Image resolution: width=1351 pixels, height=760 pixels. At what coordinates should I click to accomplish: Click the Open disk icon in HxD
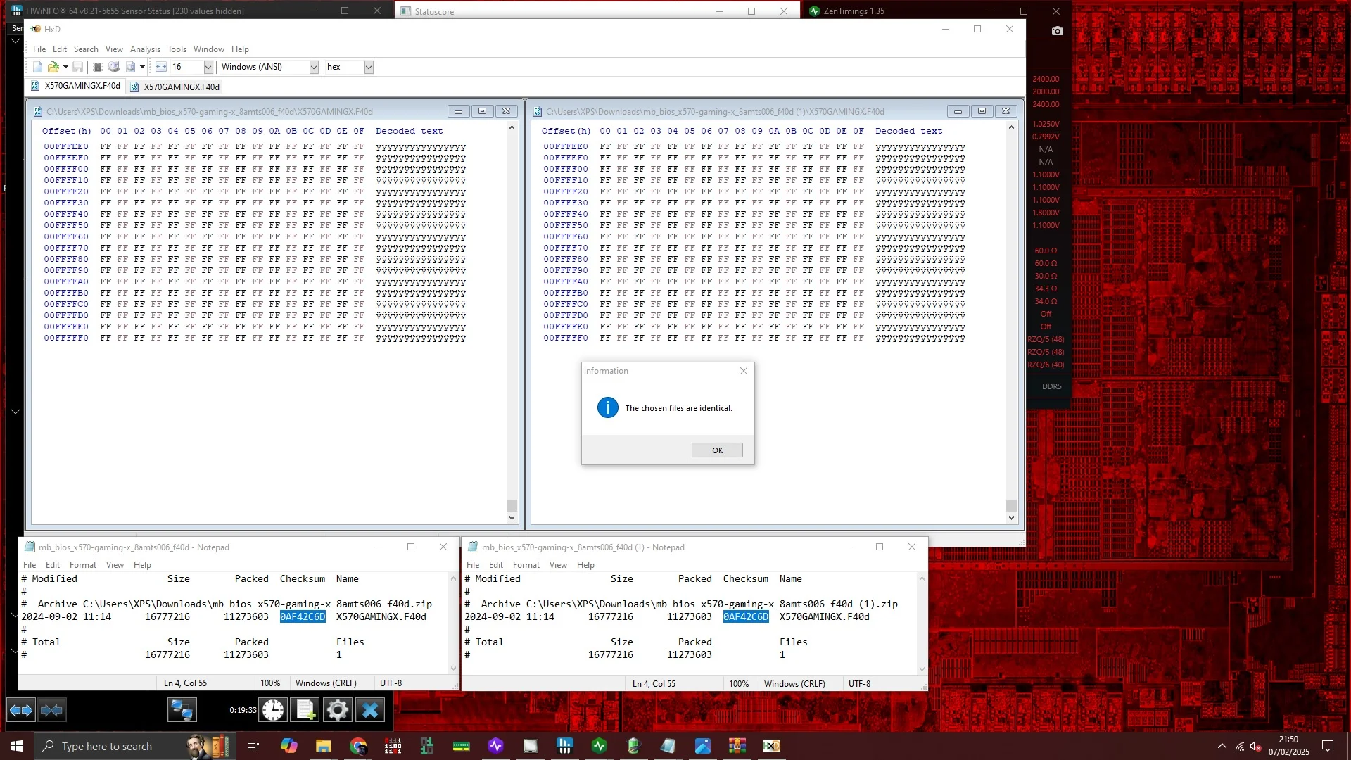coord(114,67)
